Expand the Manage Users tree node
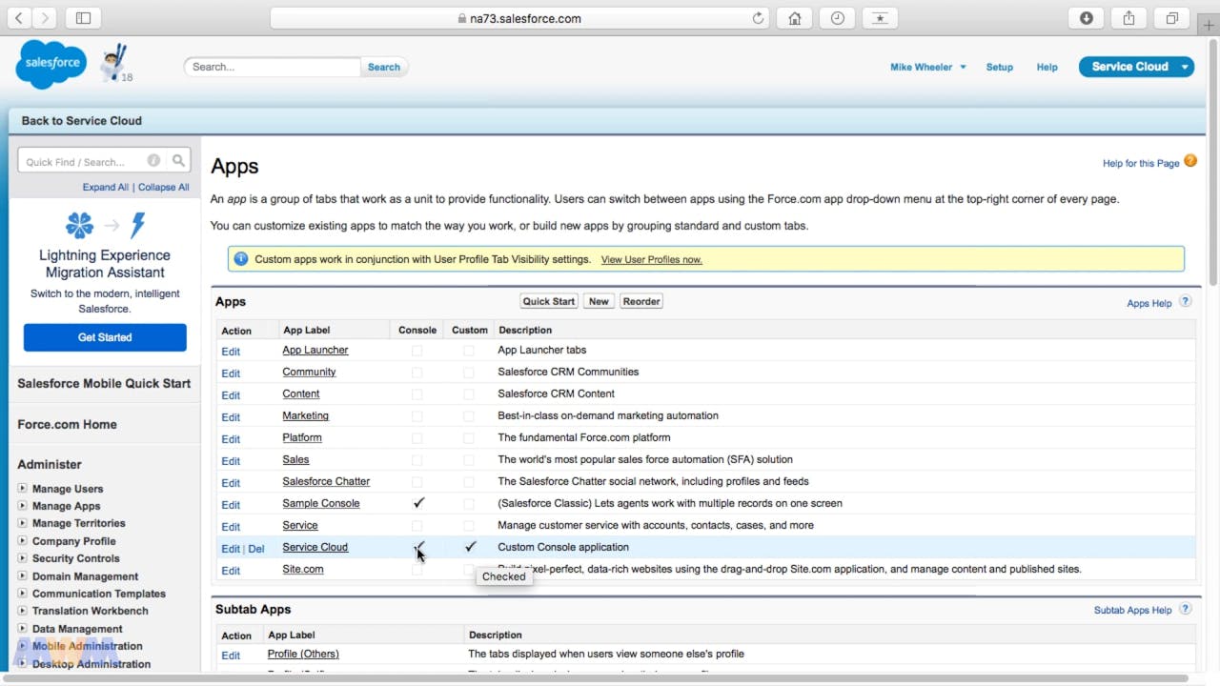 tap(22, 488)
